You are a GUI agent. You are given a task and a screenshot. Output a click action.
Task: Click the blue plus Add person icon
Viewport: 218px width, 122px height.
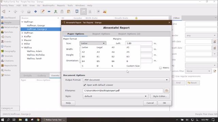[35, 12]
